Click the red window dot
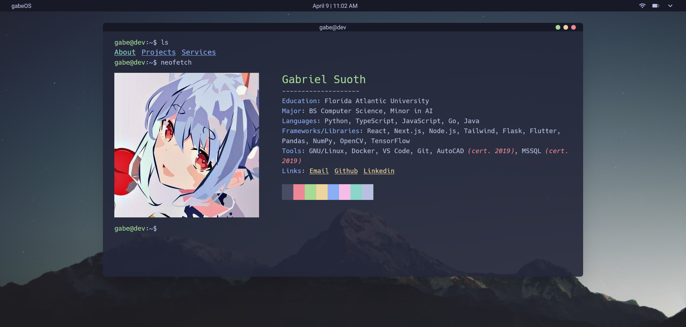686x327 pixels. pos(573,27)
